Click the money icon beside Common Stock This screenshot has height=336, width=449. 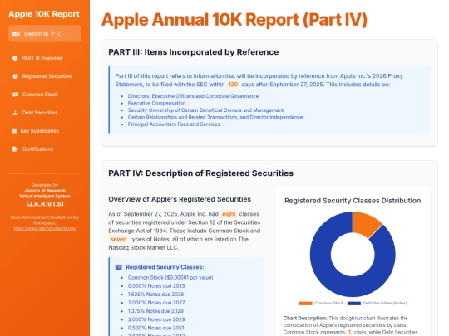(x=15, y=95)
